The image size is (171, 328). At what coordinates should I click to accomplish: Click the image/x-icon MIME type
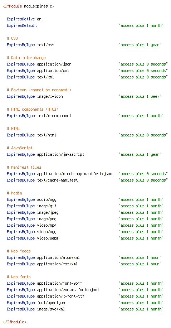point(50,96)
